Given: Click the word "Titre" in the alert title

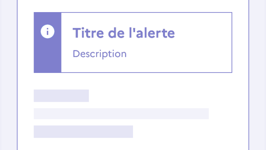Looking at the screenshot, I should coord(88,33).
